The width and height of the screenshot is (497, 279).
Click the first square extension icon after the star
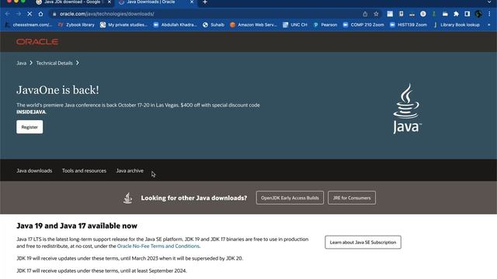[390, 14]
